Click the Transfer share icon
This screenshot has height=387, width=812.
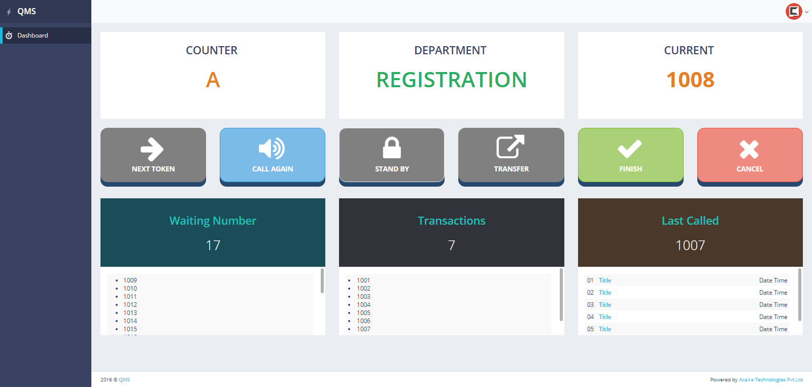click(511, 147)
